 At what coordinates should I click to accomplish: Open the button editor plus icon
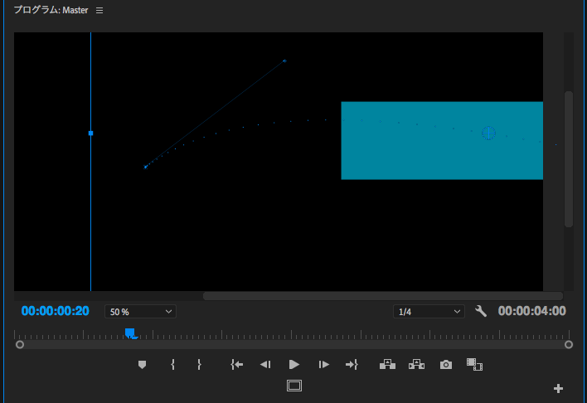click(558, 388)
